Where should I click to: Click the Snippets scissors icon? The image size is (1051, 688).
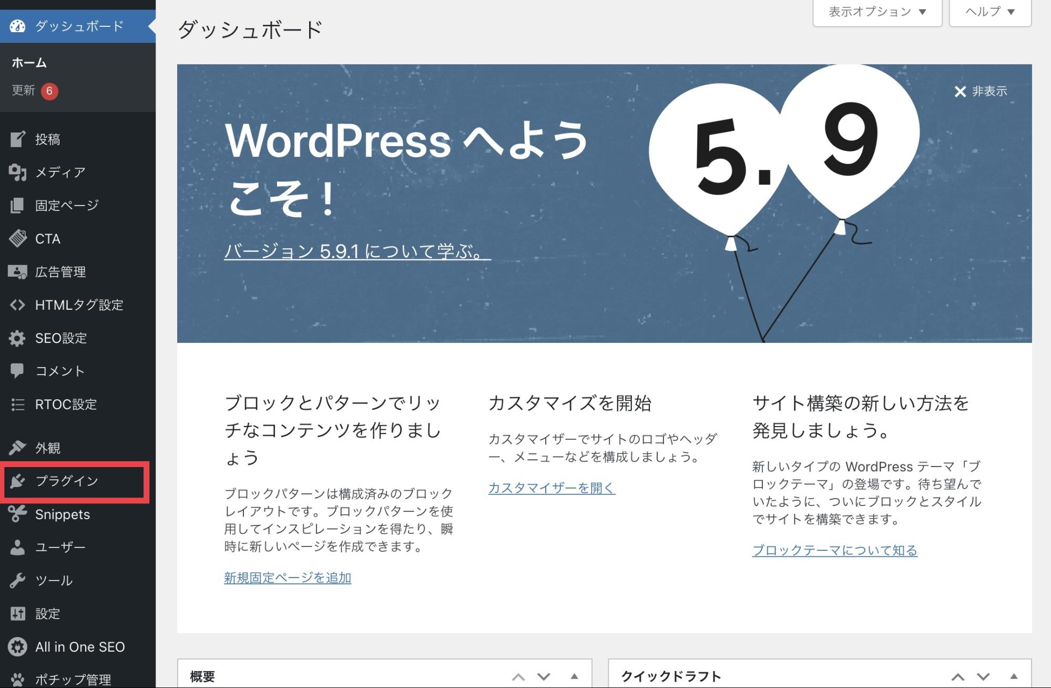click(x=17, y=514)
